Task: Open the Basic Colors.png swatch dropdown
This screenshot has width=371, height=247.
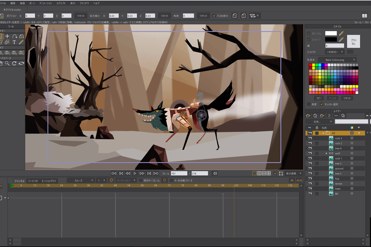Action: tap(337, 60)
